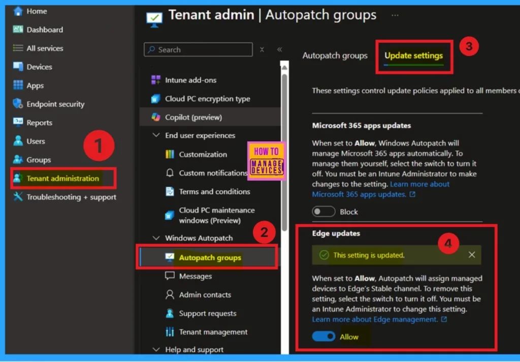Image resolution: width=520 pixels, height=362 pixels.
Task: Focus the Search input field
Action: (x=199, y=49)
